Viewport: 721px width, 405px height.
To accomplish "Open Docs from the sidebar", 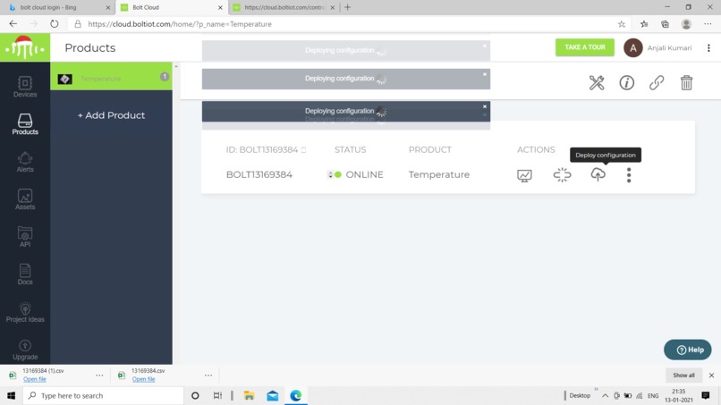I will point(25,274).
